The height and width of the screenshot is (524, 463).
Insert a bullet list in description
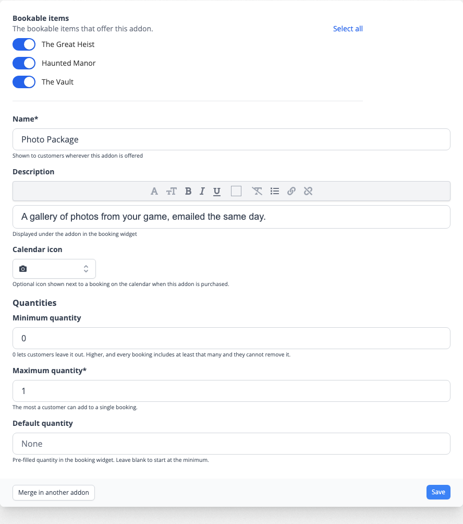[x=275, y=191]
